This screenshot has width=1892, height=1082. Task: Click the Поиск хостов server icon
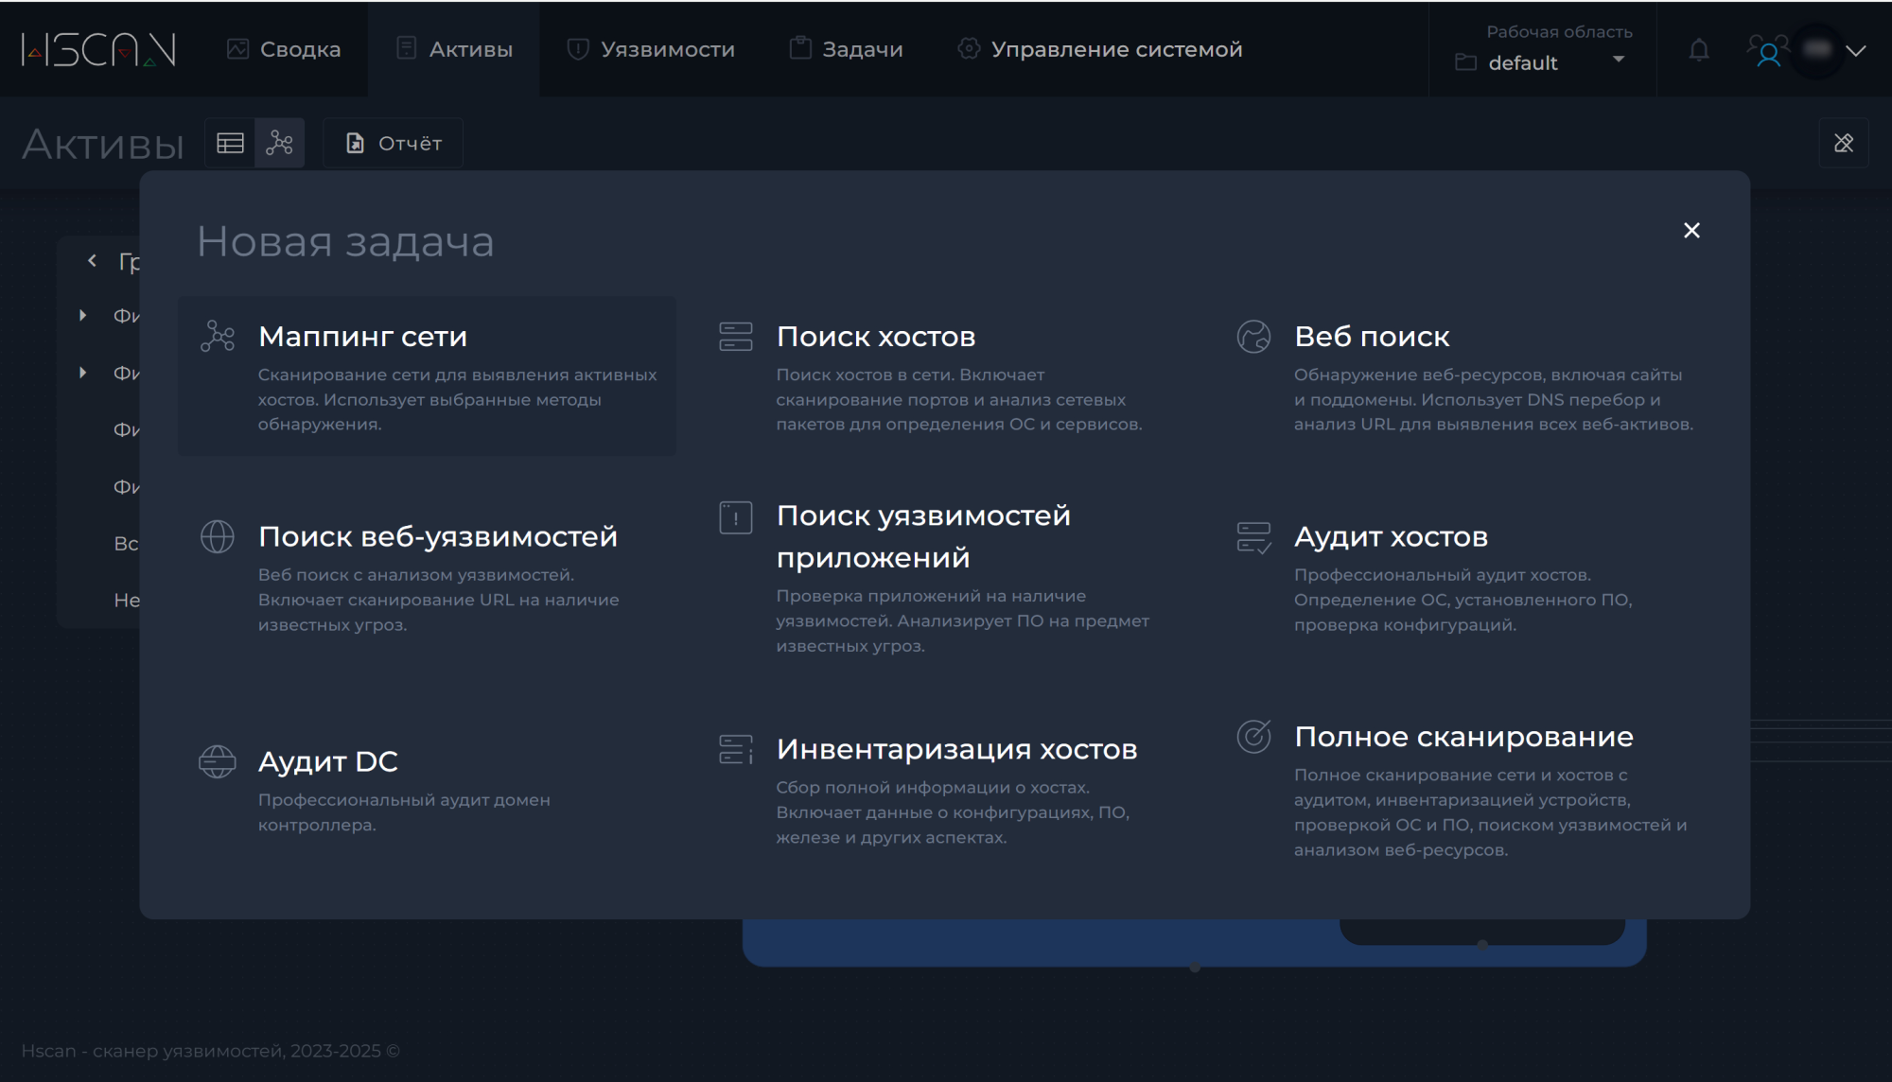pos(735,336)
